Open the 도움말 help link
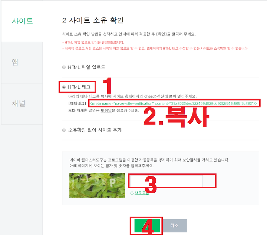 (106, 110)
